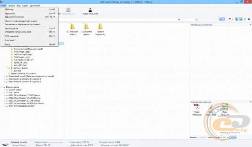
Task: Expand USB2.0 CardReader CF USB Device node
Action: point(4,95)
